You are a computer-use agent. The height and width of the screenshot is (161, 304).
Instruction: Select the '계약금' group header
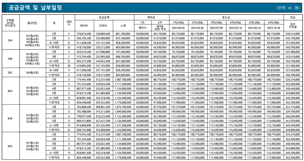[151, 18]
